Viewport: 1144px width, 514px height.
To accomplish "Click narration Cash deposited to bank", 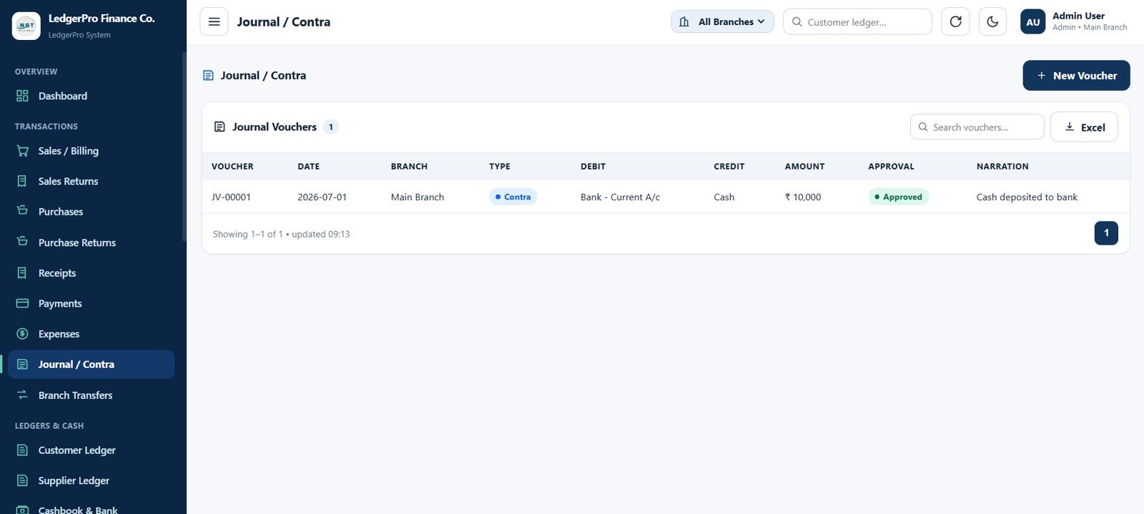I will click(1027, 197).
